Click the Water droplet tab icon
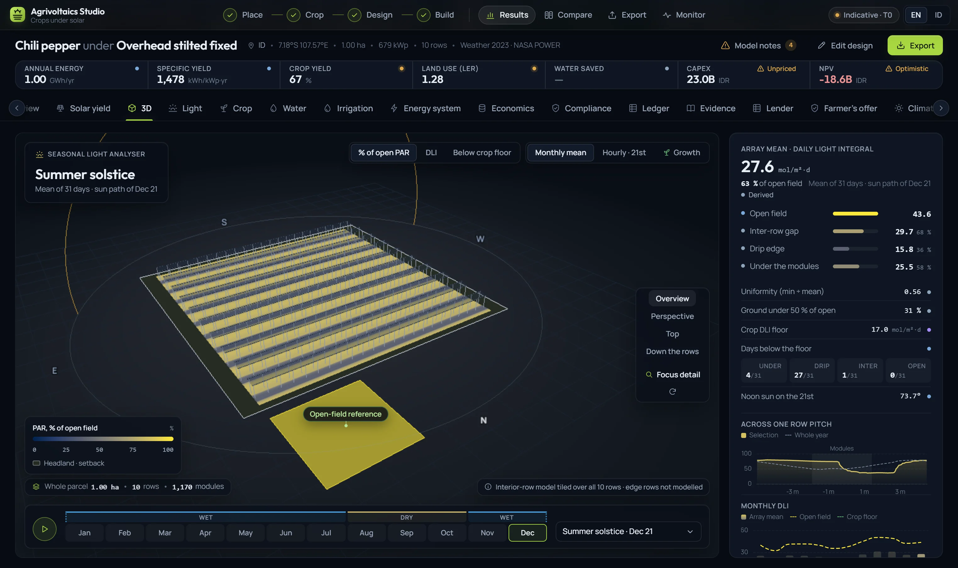 (273, 108)
